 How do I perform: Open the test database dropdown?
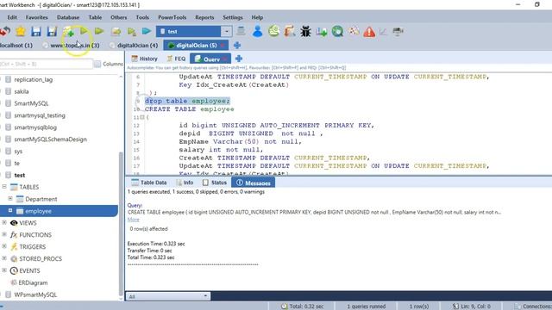[227, 31]
